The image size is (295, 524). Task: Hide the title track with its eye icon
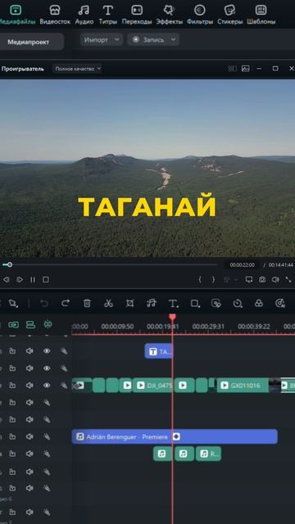(47, 351)
